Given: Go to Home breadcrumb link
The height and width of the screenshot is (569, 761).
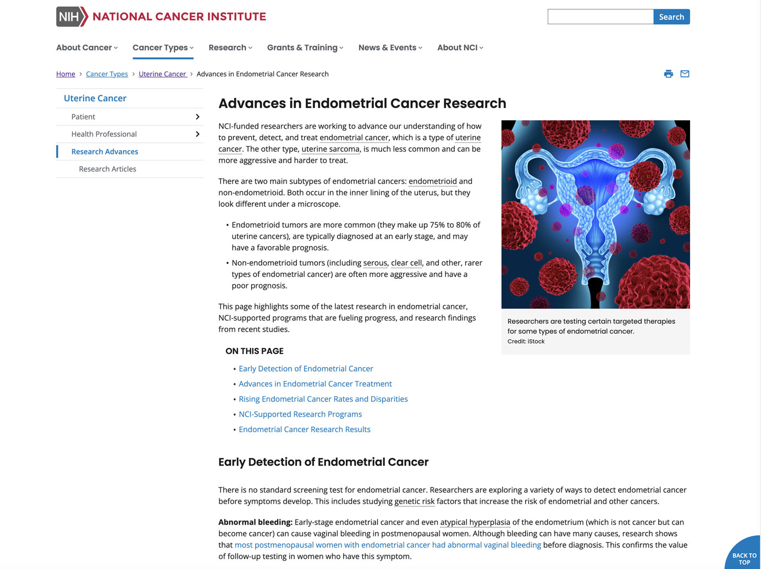Looking at the screenshot, I should (65, 74).
